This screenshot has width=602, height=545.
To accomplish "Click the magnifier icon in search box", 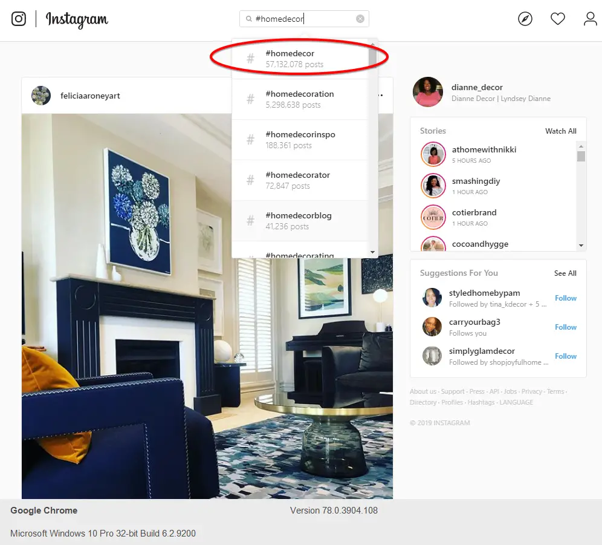I will pos(249,19).
